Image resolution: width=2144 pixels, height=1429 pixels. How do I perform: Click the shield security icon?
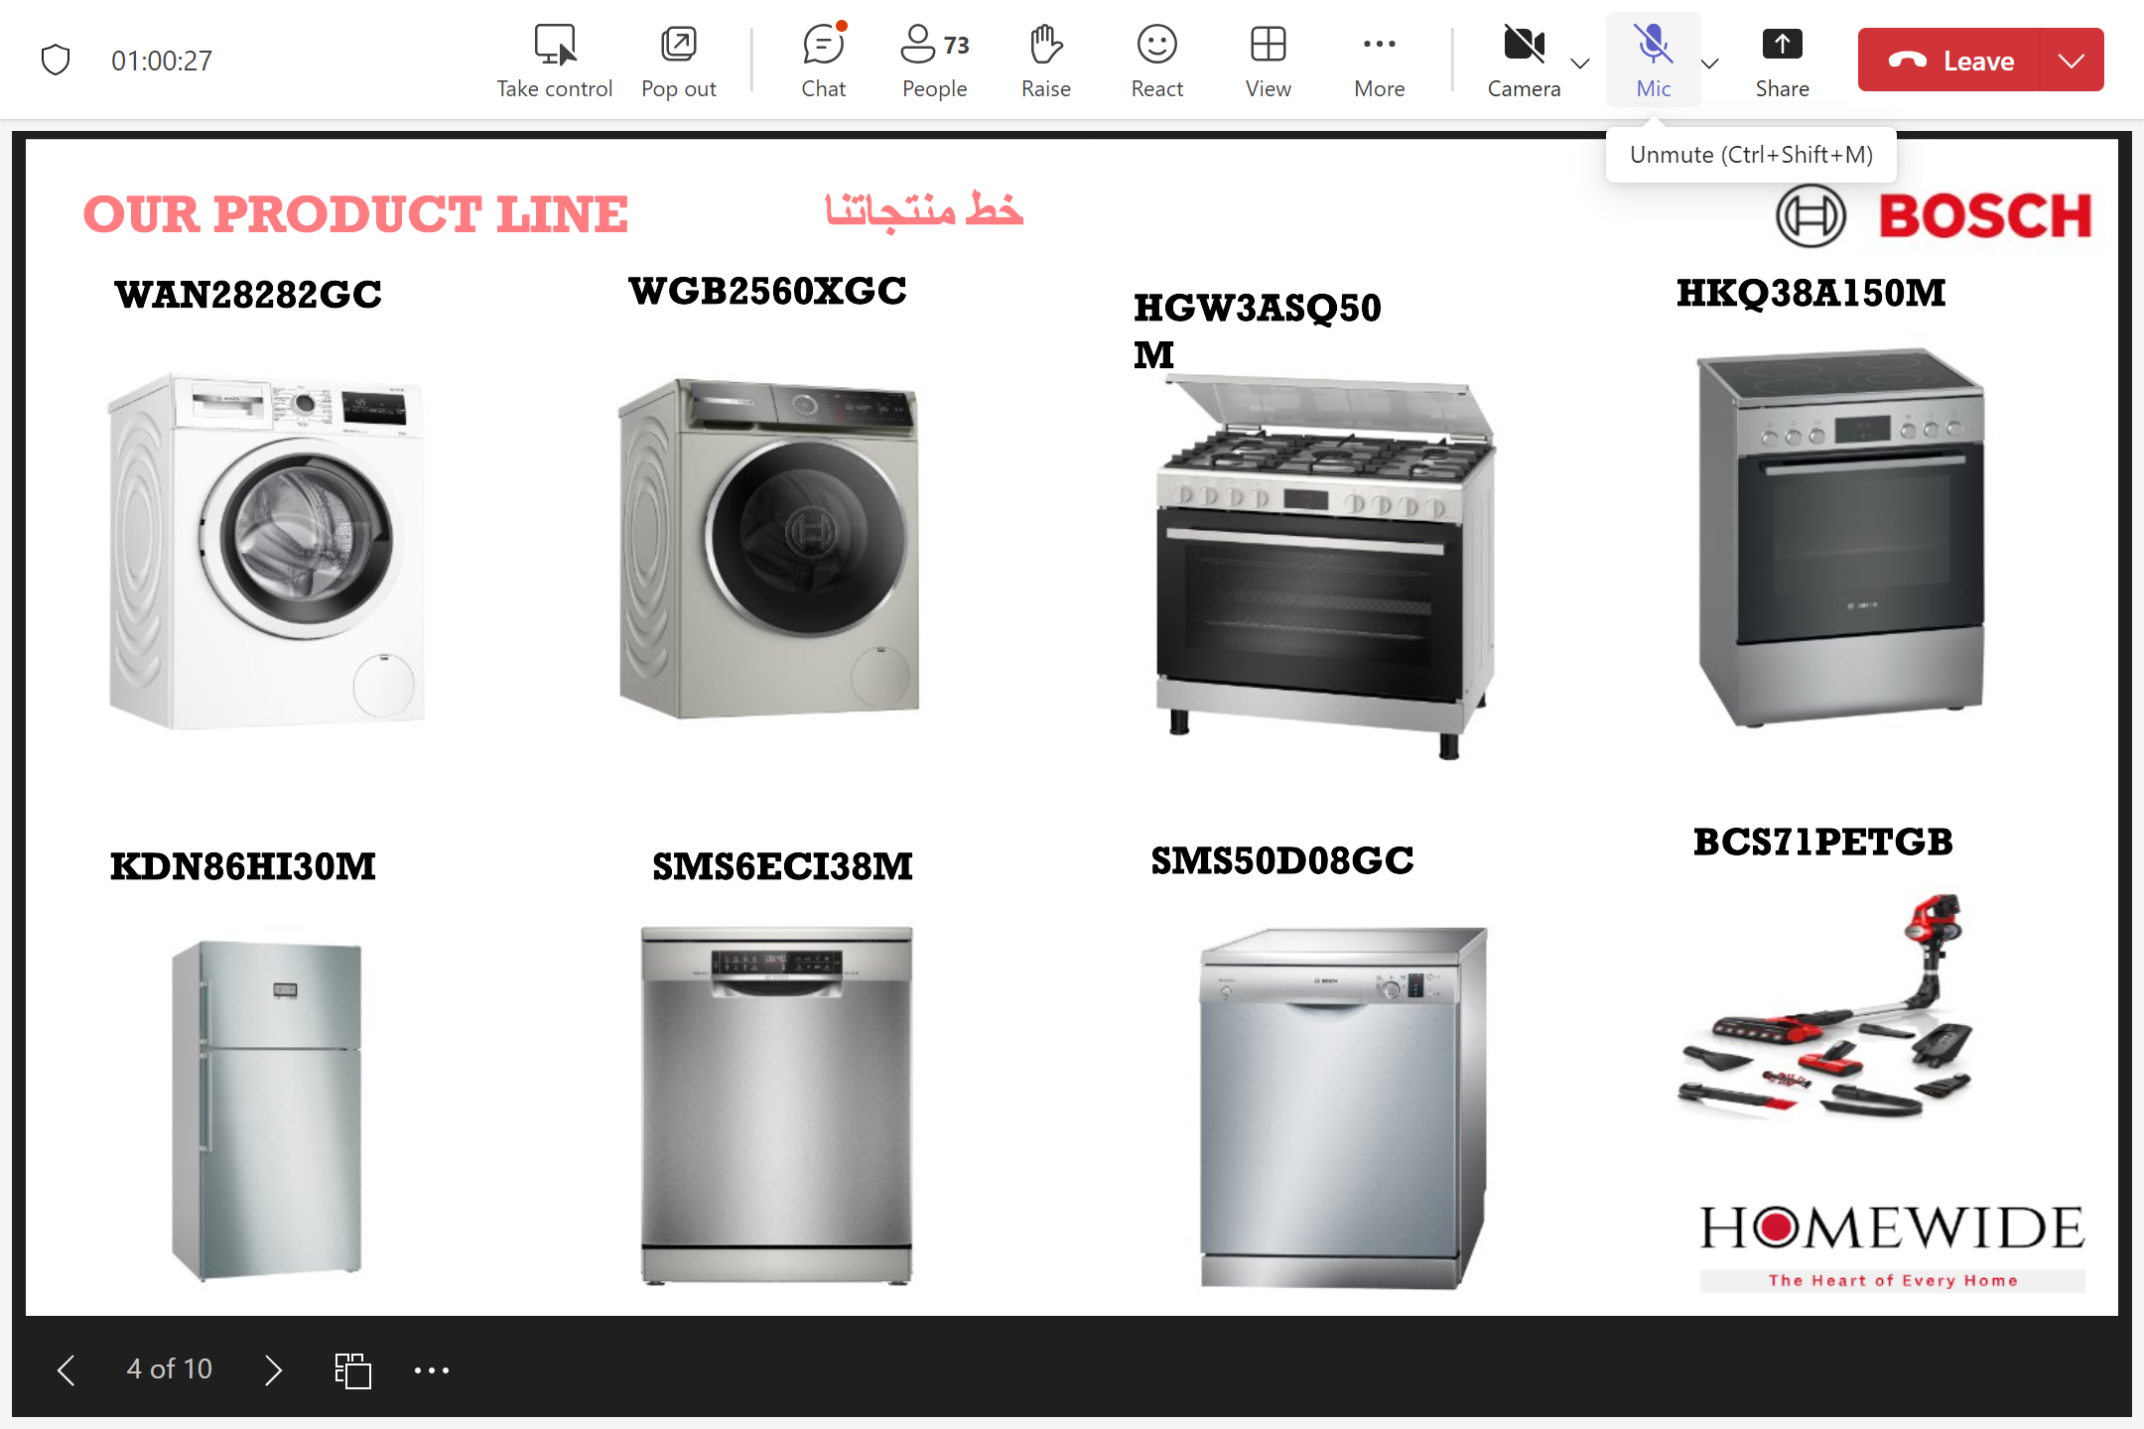pyautogui.click(x=56, y=61)
